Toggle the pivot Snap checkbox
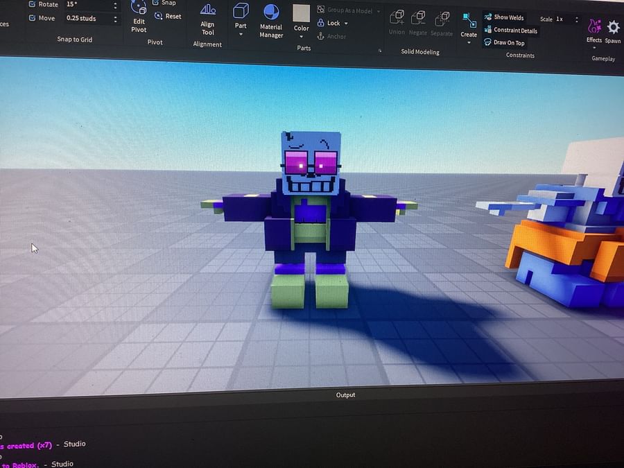Viewport: 624px width, 468px height. 155,2
